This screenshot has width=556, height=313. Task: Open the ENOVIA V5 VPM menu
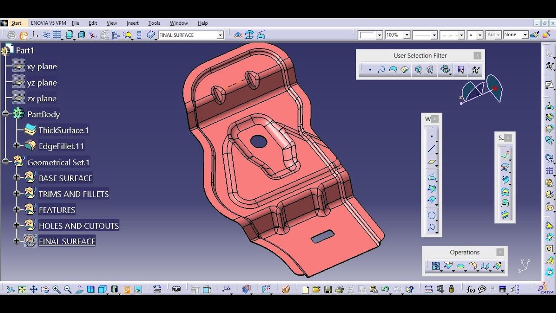click(x=48, y=23)
